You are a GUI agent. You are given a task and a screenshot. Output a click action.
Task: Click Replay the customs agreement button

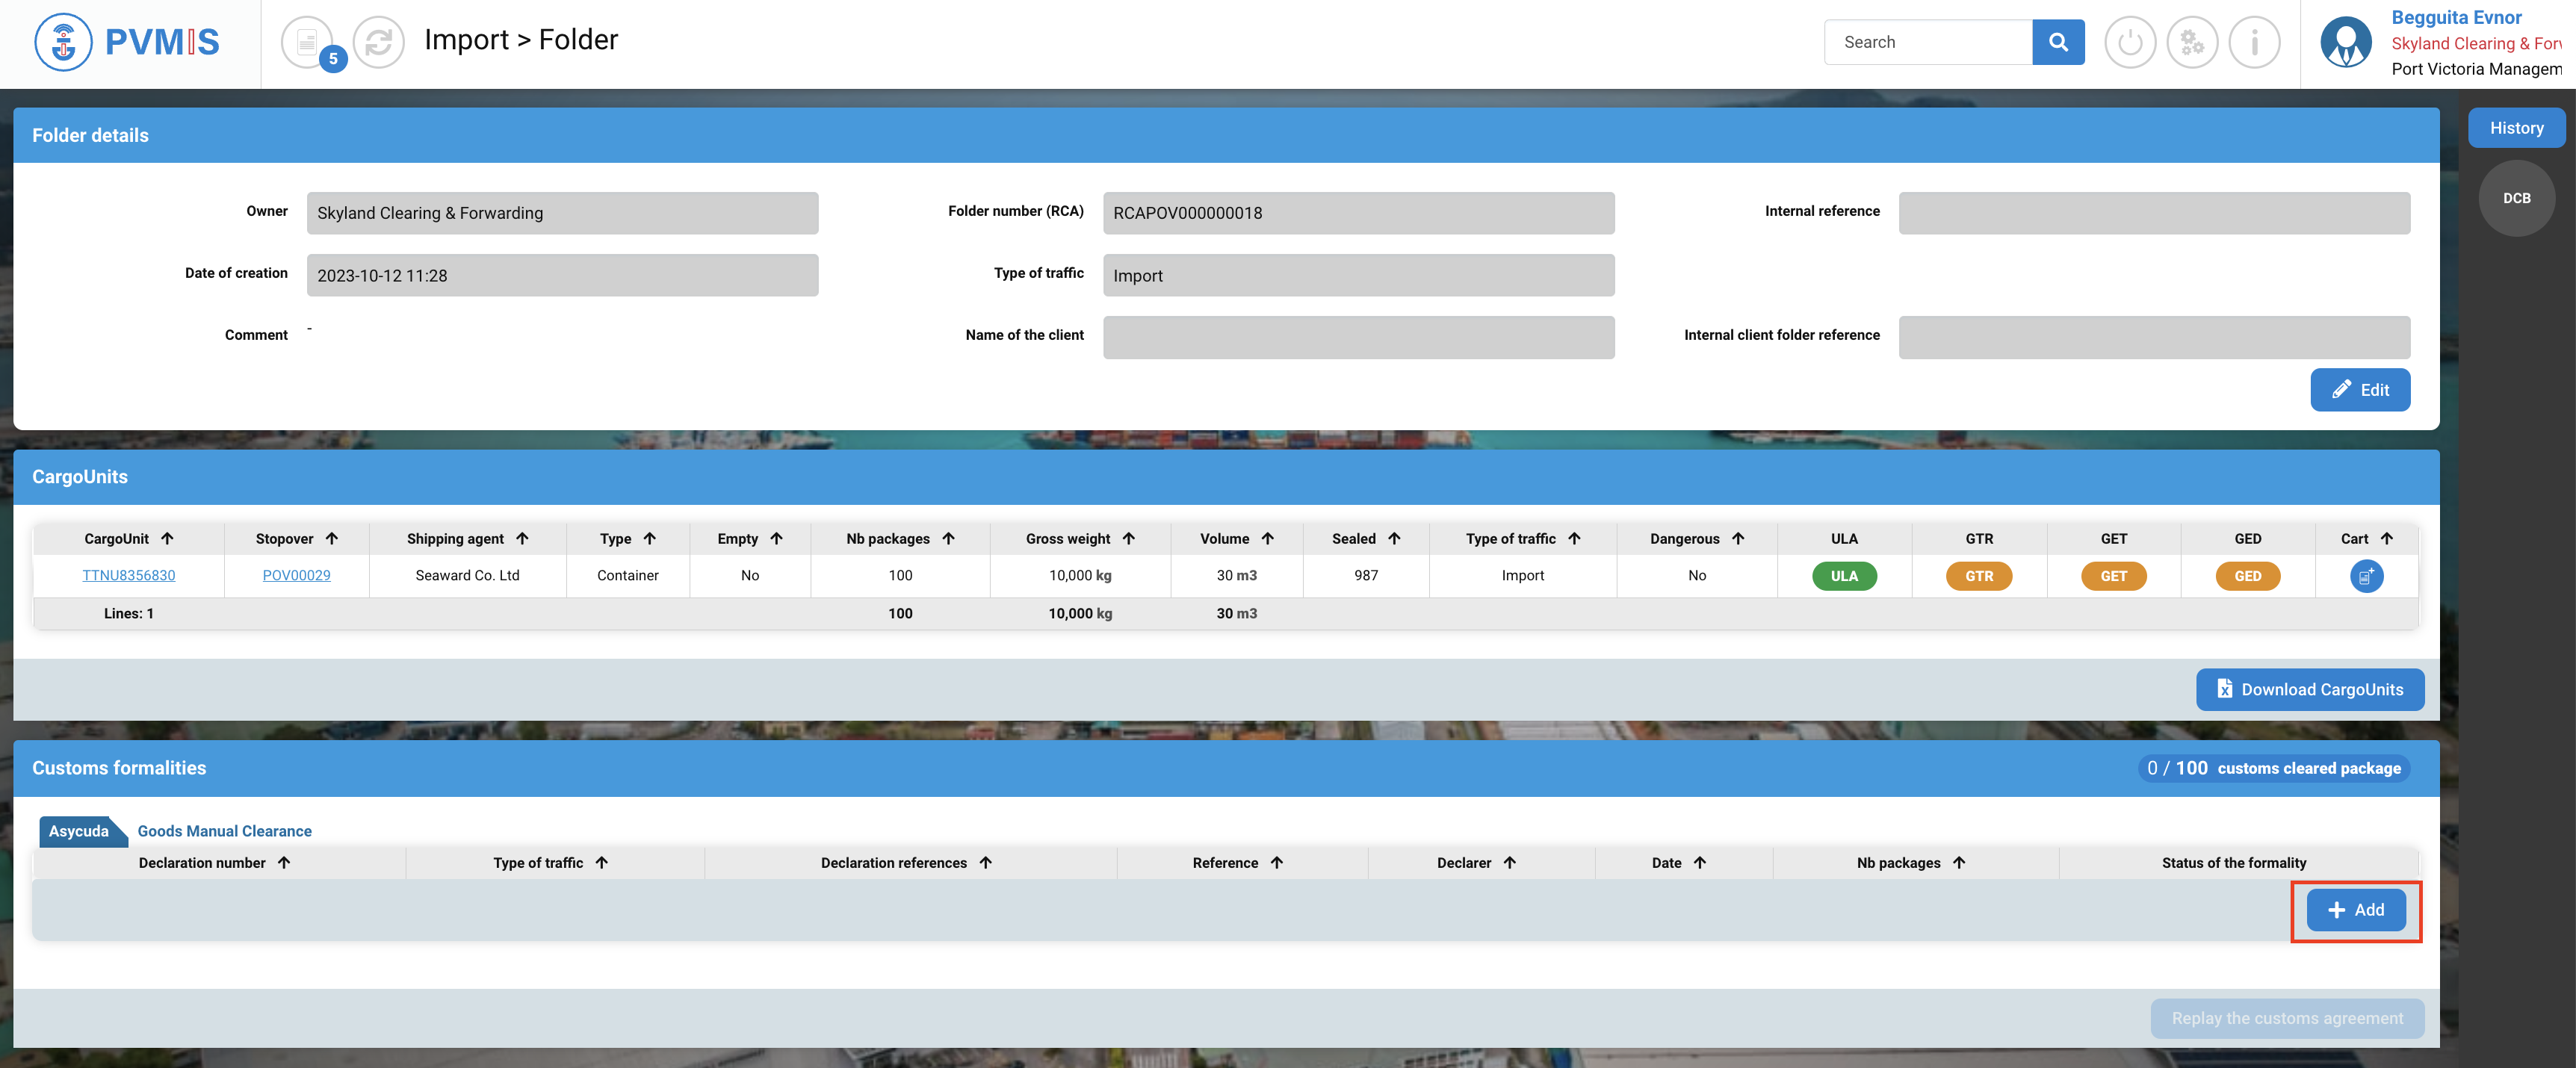2287,1018
